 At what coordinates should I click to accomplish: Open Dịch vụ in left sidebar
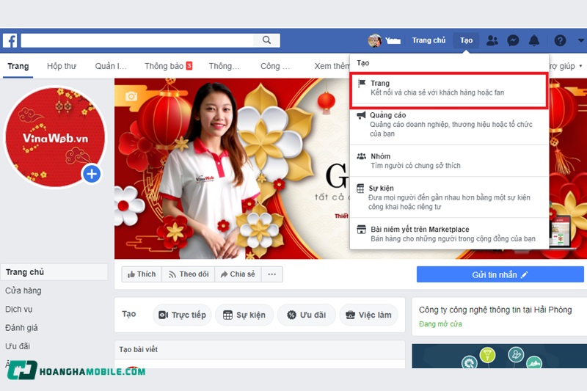(19, 309)
